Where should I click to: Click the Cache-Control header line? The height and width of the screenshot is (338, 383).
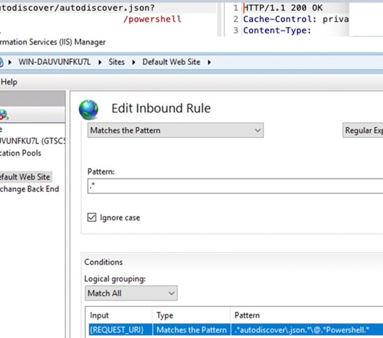pos(296,19)
